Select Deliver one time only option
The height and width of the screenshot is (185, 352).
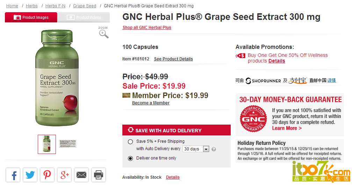pyautogui.click(x=130, y=158)
